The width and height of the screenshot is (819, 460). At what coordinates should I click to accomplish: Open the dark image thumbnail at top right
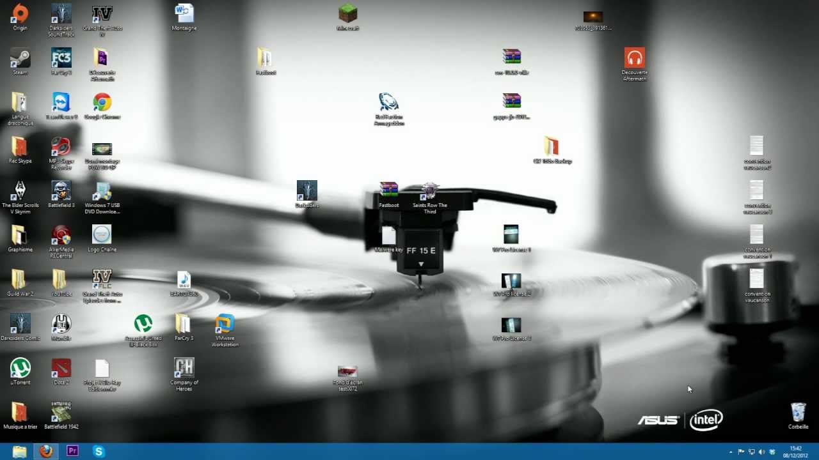(593, 17)
